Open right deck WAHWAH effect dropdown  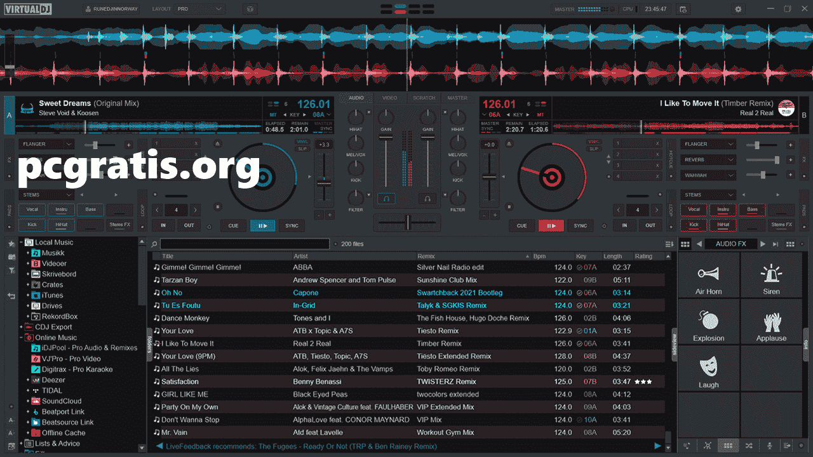tap(708, 175)
